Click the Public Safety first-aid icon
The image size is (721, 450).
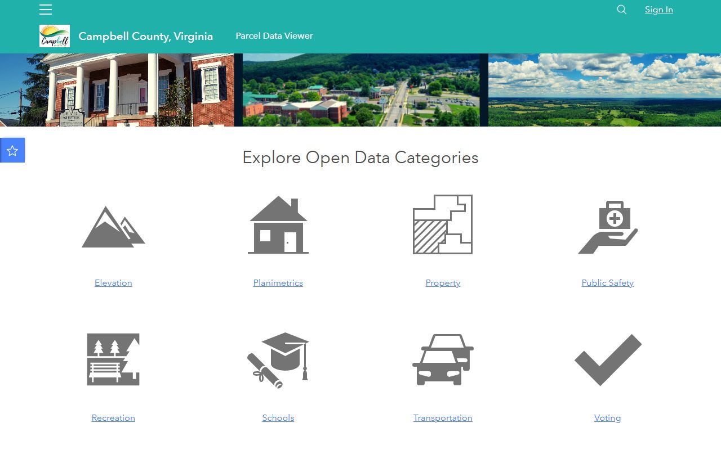(x=608, y=227)
